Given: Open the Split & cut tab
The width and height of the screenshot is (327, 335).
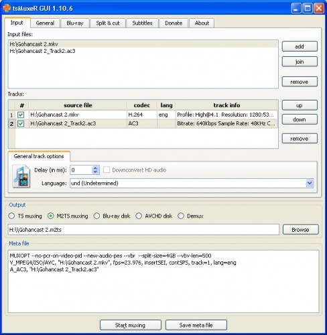Looking at the screenshot, I should pos(108,23).
